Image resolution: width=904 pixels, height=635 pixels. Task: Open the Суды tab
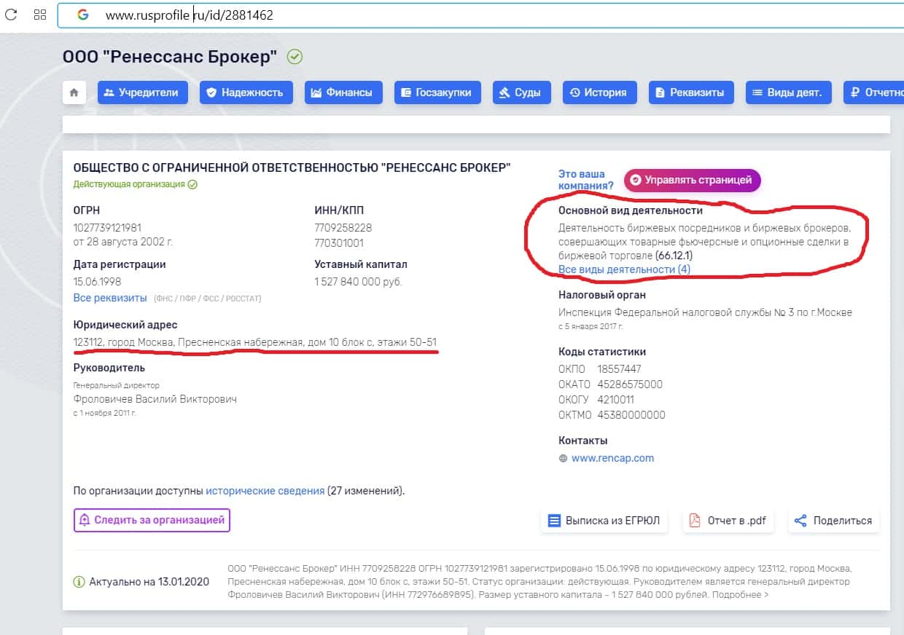tap(520, 92)
